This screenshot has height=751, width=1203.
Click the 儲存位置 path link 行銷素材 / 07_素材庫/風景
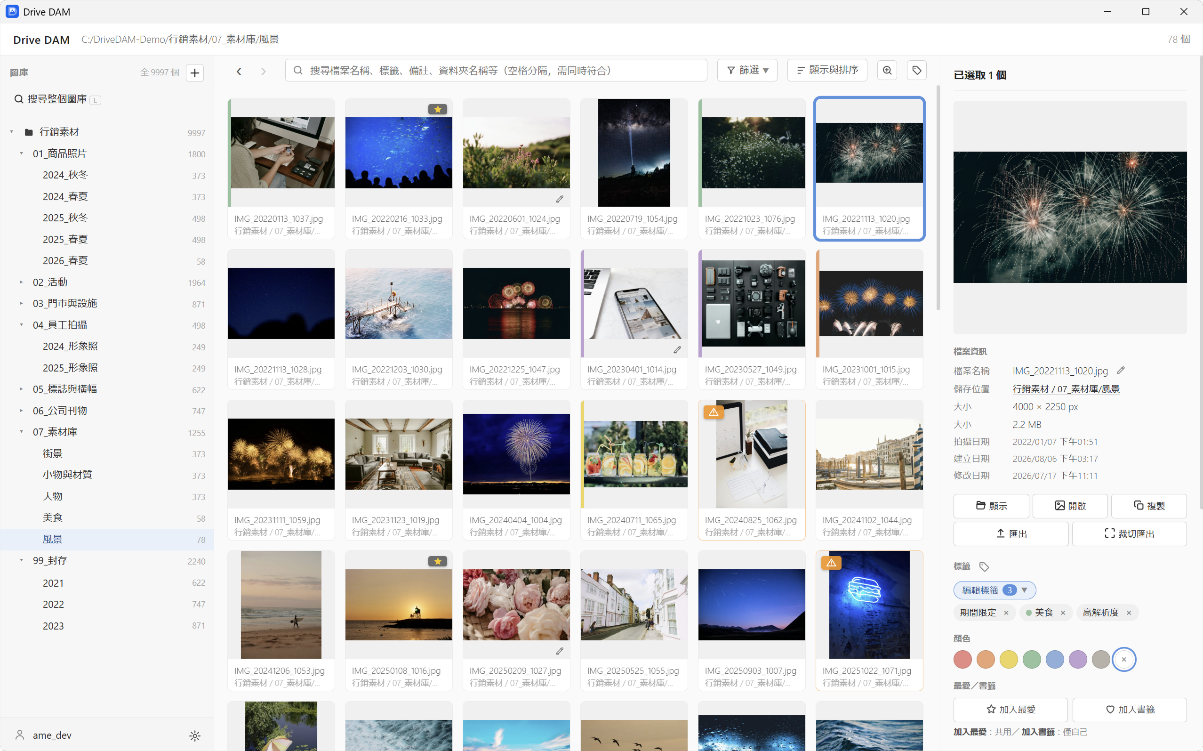click(x=1066, y=389)
